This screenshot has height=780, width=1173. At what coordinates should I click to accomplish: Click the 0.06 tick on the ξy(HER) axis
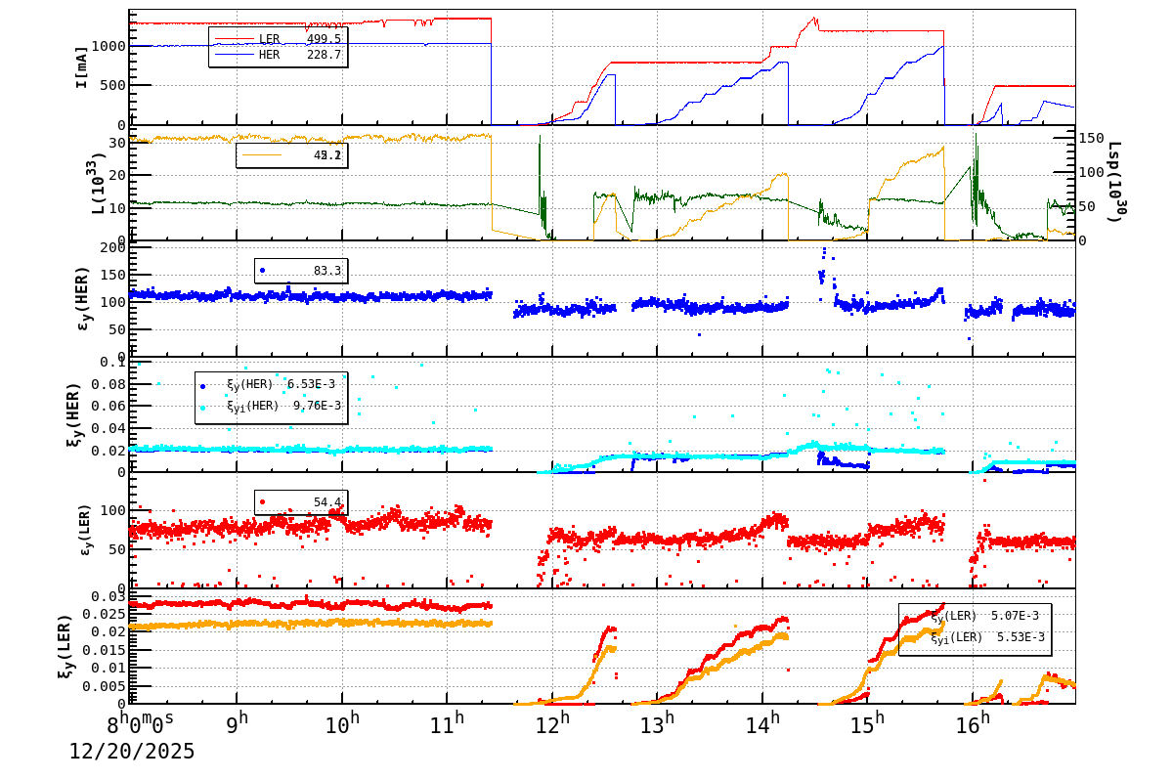tap(107, 406)
